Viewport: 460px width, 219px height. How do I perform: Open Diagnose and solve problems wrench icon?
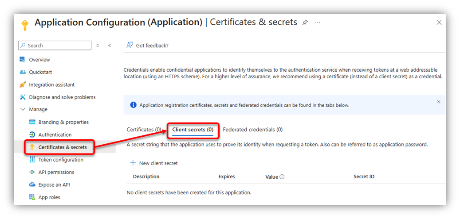click(x=23, y=97)
